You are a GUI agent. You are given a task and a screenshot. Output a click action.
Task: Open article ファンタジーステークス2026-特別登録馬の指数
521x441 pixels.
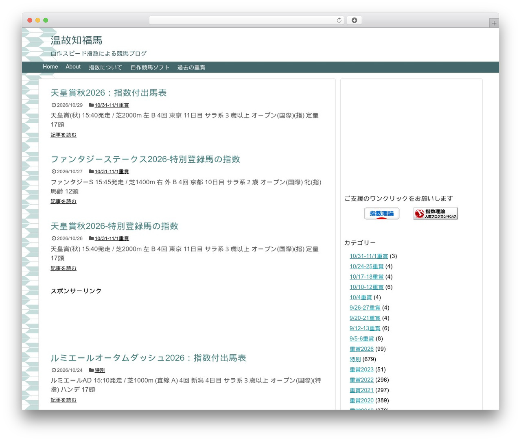tap(145, 159)
